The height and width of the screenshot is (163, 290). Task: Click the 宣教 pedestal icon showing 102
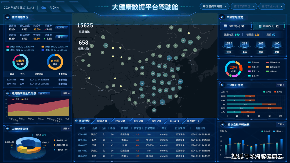click(x=277, y=45)
